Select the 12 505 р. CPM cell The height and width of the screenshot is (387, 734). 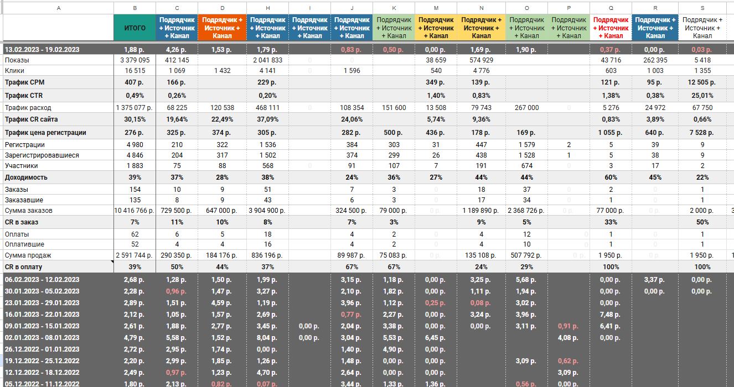[702, 82]
